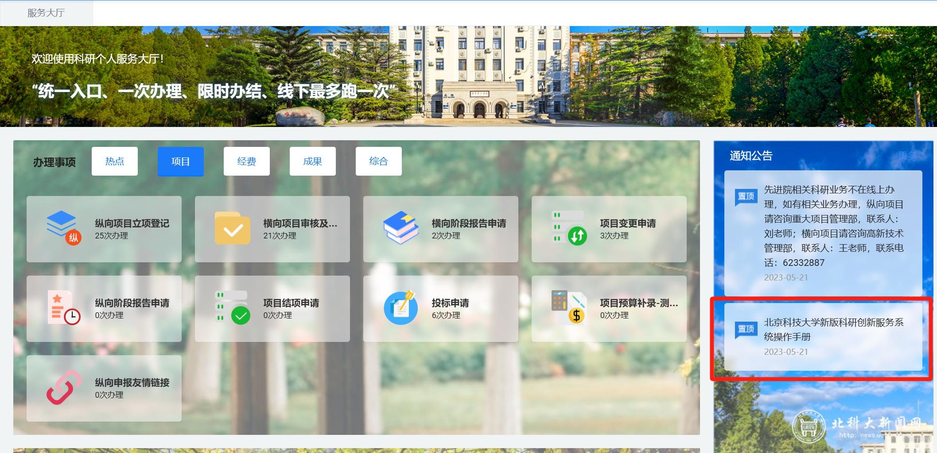Switch to the 热点 tab
The image size is (937, 453).
(x=115, y=161)
